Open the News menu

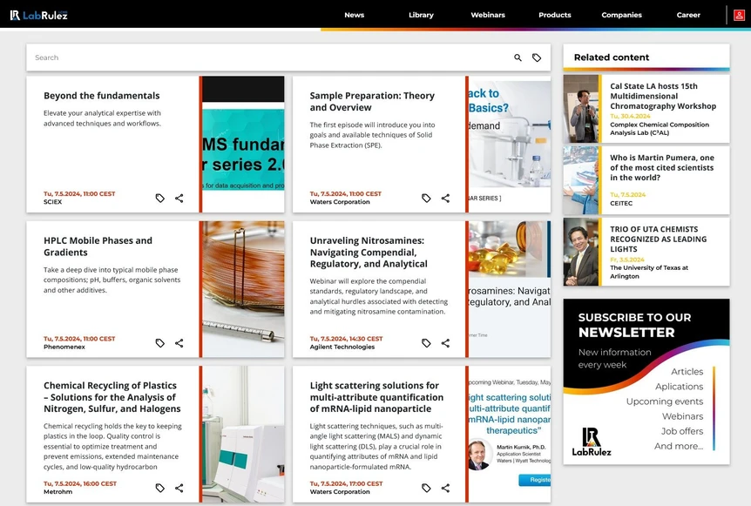[354, 15]
